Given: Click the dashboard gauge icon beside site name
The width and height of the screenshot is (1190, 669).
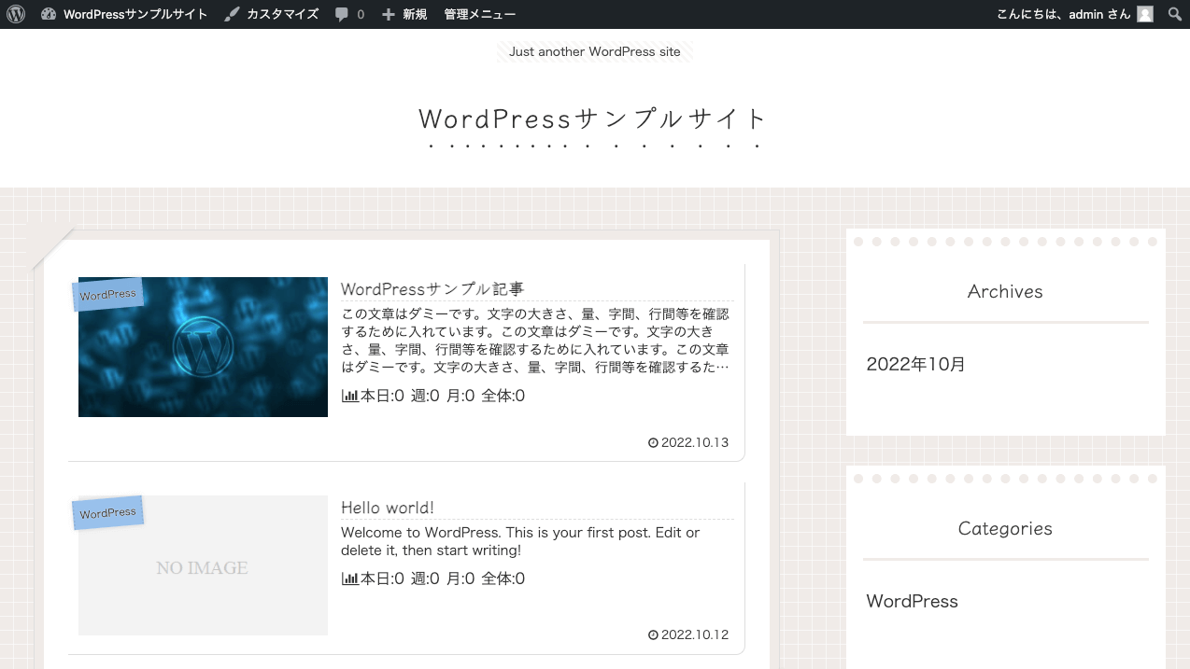Looking at the screenshot, I should pyautogui.click(x=49, y=14).
